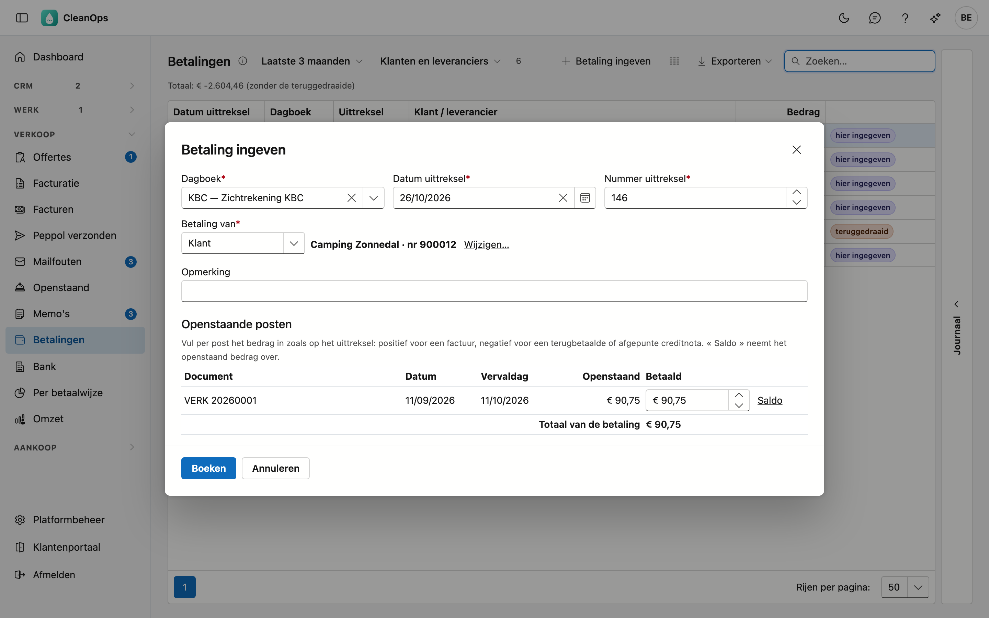Open the chat feedback icon
Viewport: 989px width, 618px height.
(x=874, y=18)
